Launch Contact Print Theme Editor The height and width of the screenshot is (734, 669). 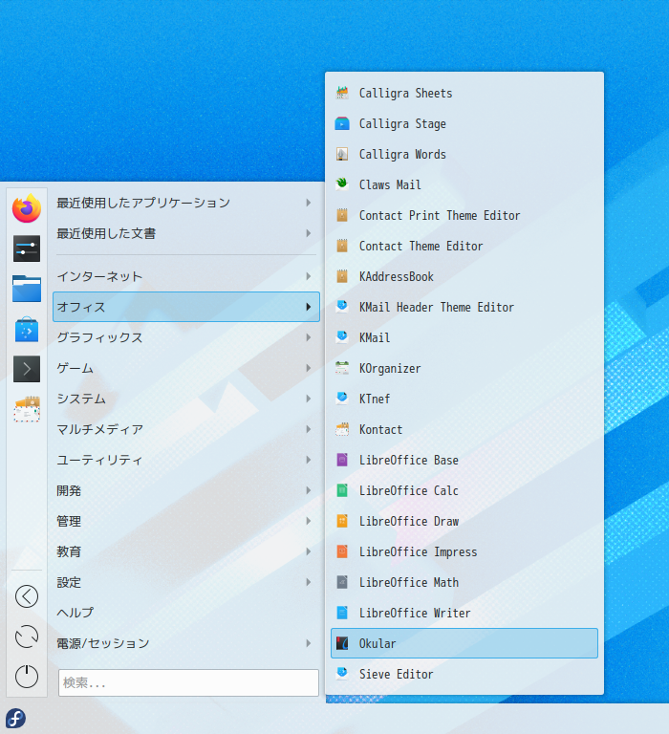tap(464, 215)
